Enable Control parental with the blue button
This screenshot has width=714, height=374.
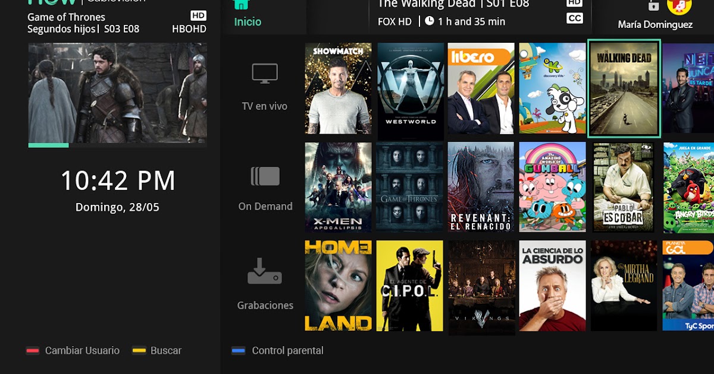click(x=238, y=350)
